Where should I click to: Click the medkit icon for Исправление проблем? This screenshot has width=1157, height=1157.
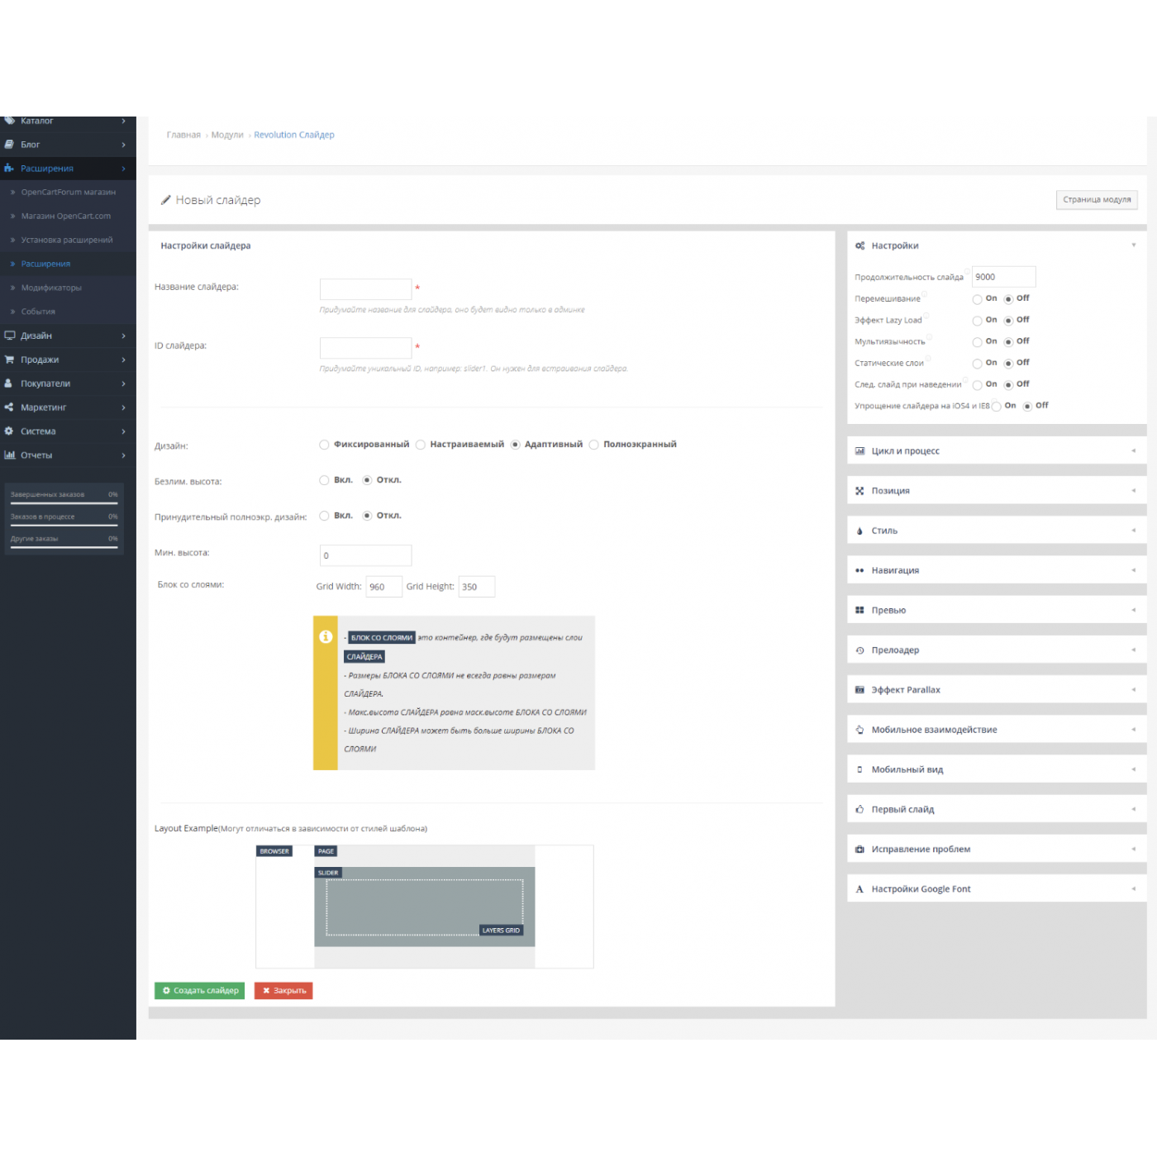[x=859, y=849]
